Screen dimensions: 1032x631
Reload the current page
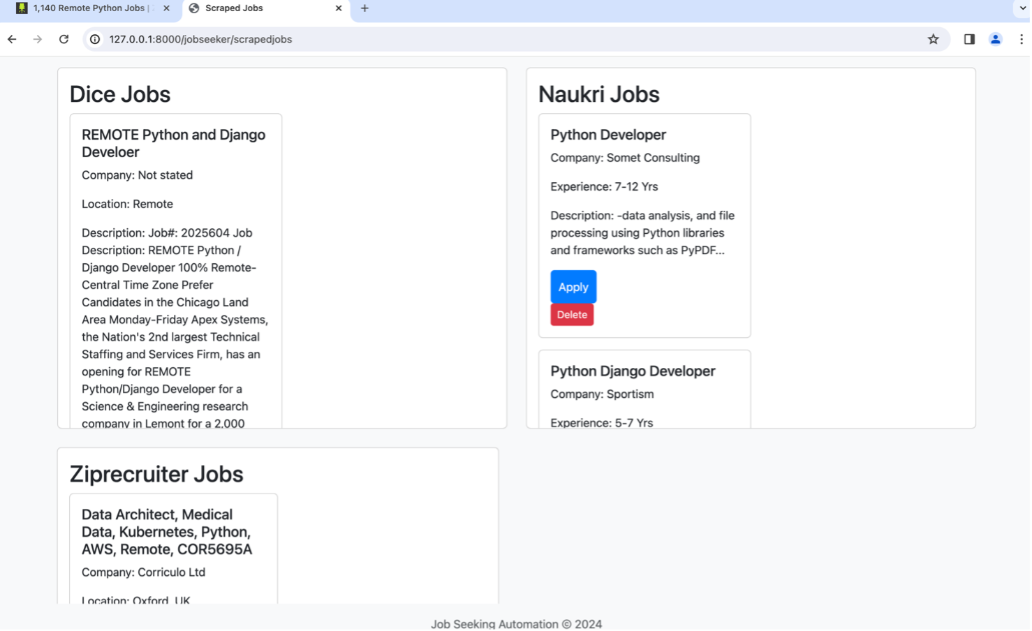64,39
